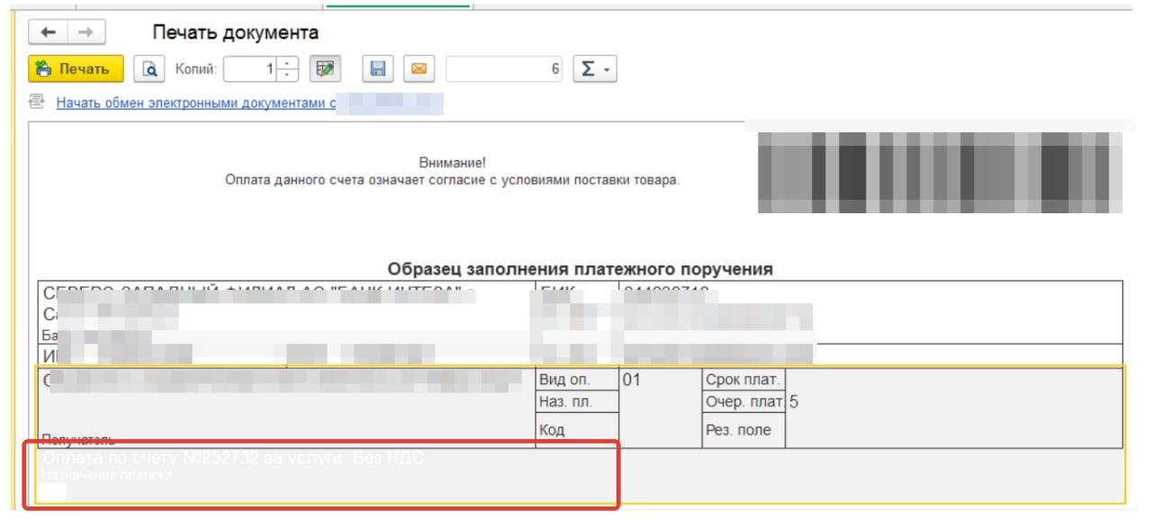Open print preview with magnifier icon

click(x=149, y=68)
